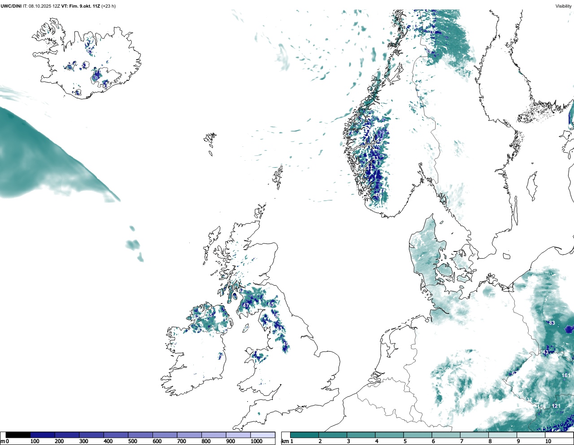Click the '500' tick label on meter legend
The image size is (574, 445).
coord(132,441)
